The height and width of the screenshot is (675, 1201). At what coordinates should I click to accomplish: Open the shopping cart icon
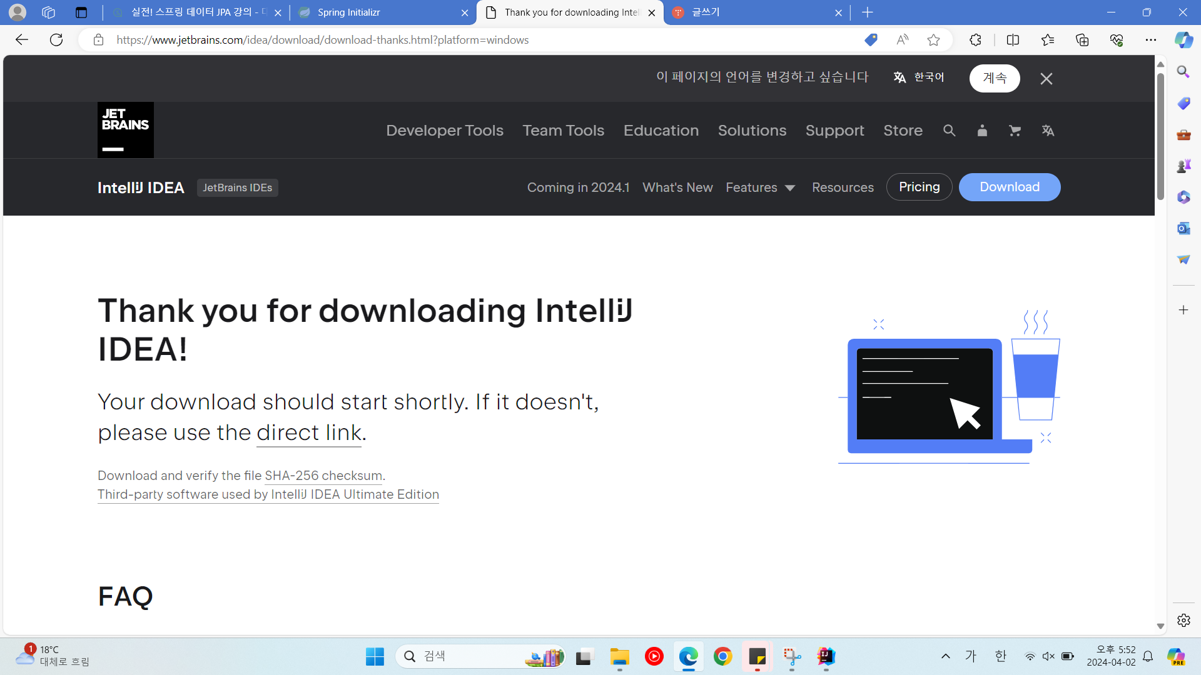(x=1015, y=131)
